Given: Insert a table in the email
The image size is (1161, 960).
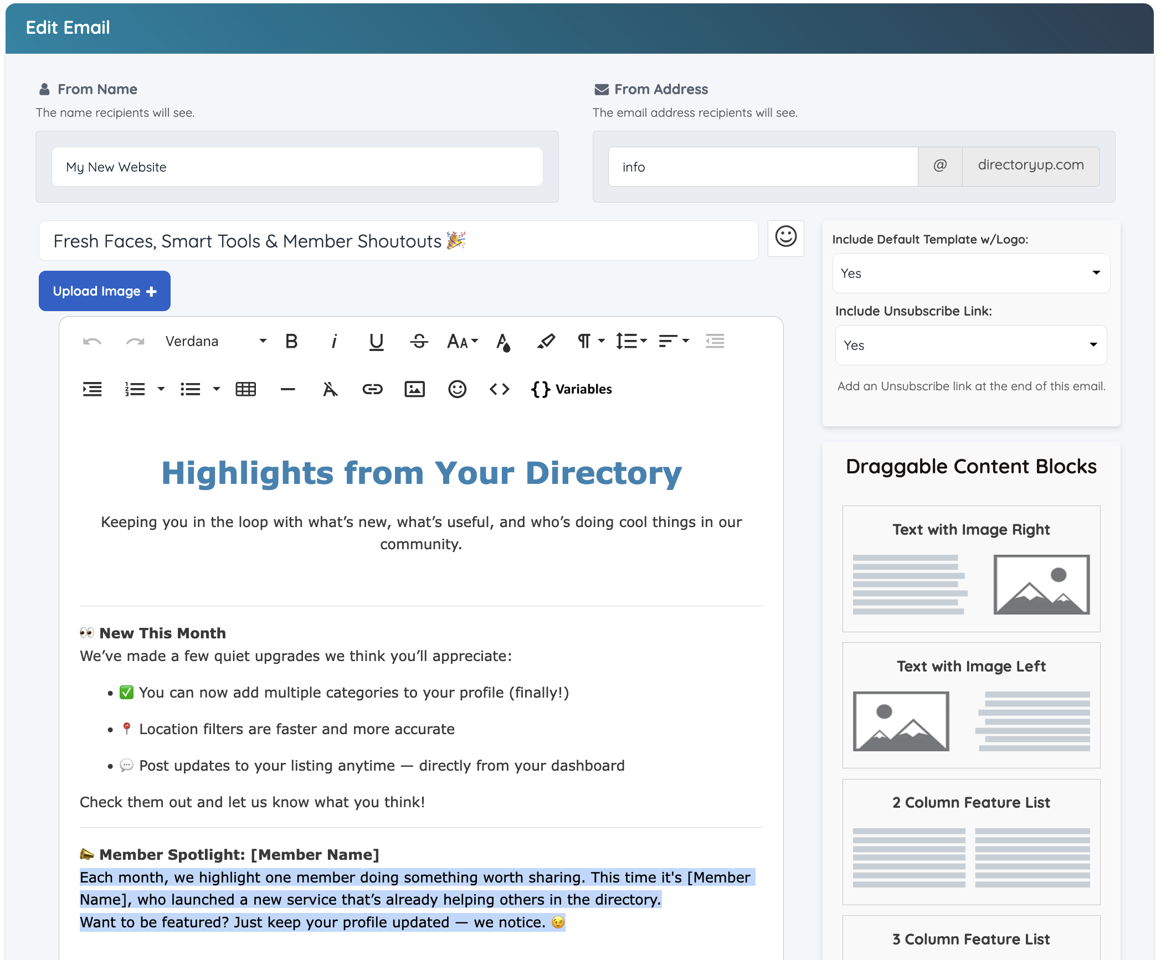Looking at the screenshot, I should point(245,389).
